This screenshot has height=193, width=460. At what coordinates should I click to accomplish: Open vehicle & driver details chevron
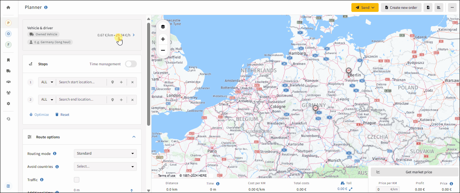134,35
